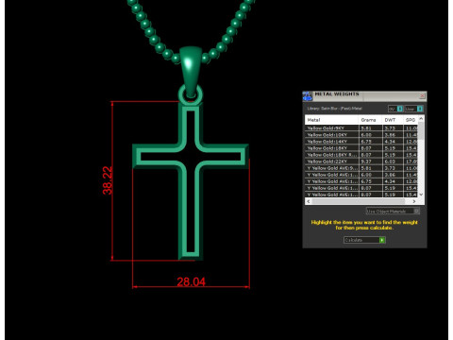The width and height of the screenshot is (453, 340).
Task: Select the Yellow Gold 9KY row
Action: [x=361, y=128]
